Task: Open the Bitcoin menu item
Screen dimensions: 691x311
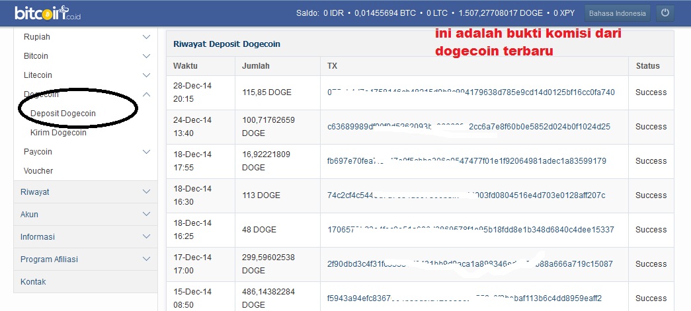Action: point(36,56)
